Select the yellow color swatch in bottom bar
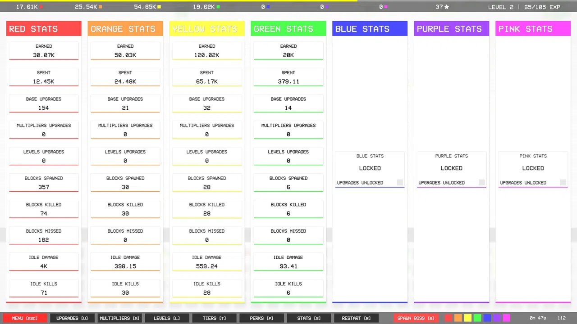This screenshot has width=577, height=324. (x=468, y=318)
